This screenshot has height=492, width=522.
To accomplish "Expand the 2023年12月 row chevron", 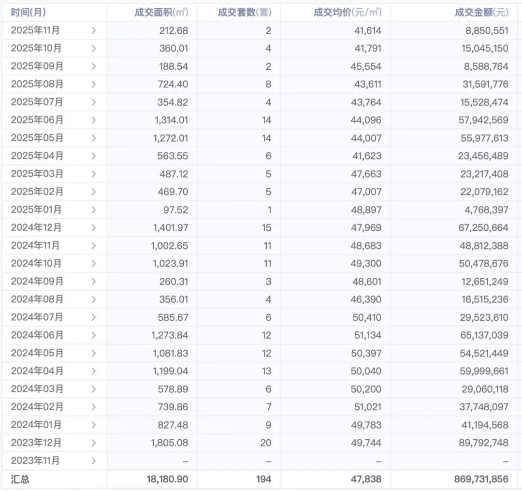I will point(93,443).
